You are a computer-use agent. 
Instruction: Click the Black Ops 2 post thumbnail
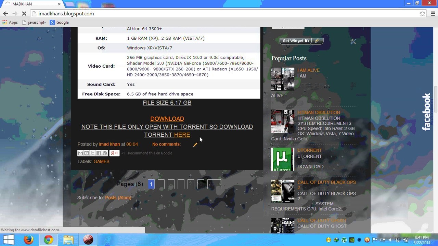283,191
